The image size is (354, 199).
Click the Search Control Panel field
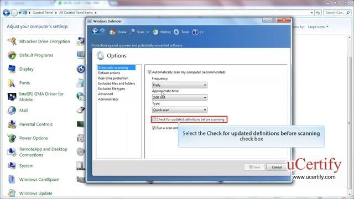coord(337,13)
